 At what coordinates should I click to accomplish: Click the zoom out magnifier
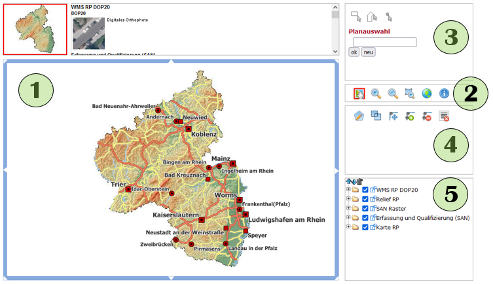[393, 94]
